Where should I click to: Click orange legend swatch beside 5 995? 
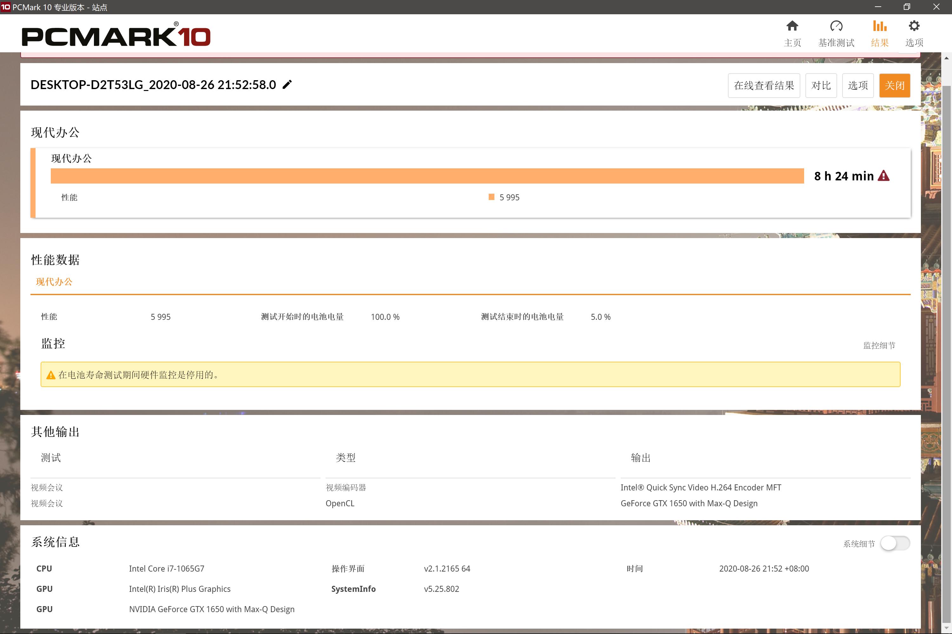pos(491,197)
